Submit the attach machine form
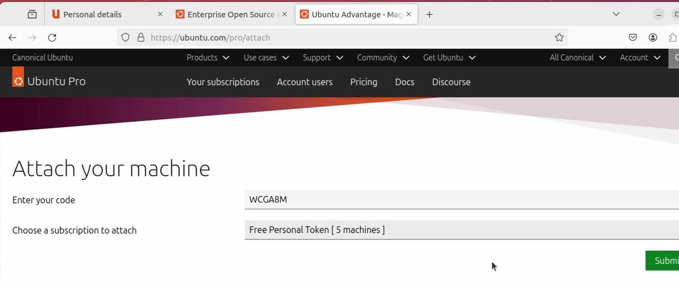The width and height of the screenshot is (679, 284). click(662, 261)
